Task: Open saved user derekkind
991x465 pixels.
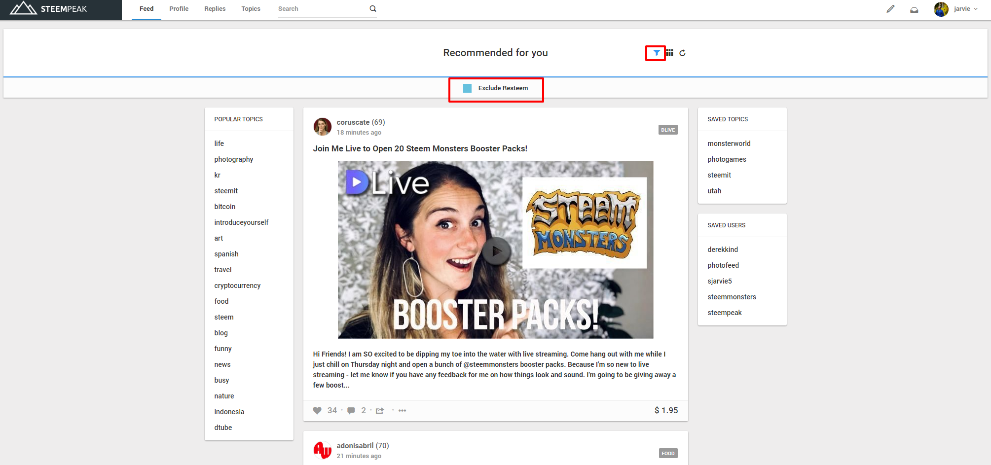Action: tap(723, 250)
